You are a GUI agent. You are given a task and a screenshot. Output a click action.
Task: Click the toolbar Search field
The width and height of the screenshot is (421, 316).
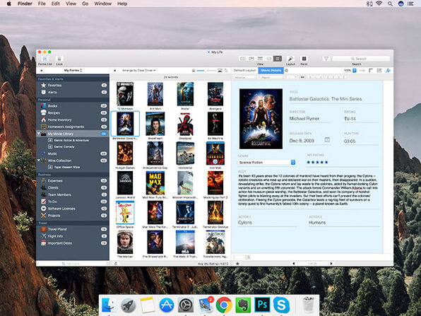(x=360, y=59)
